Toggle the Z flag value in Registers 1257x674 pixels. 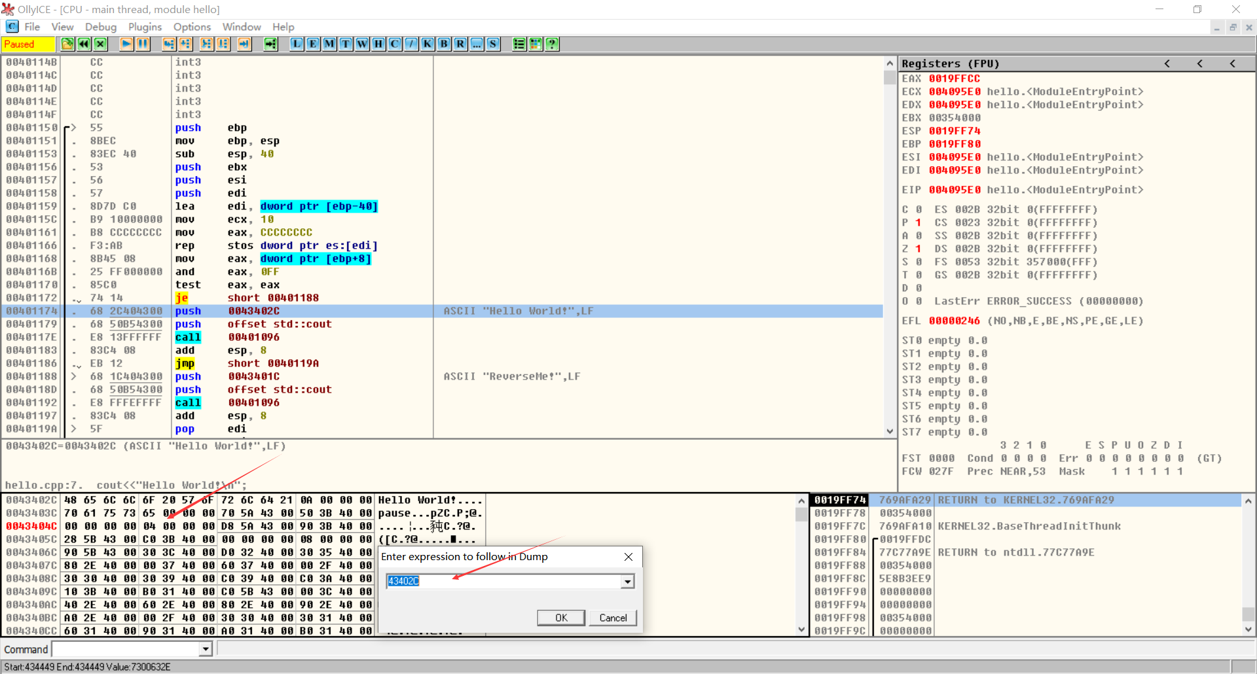click(x=919, y=249)
